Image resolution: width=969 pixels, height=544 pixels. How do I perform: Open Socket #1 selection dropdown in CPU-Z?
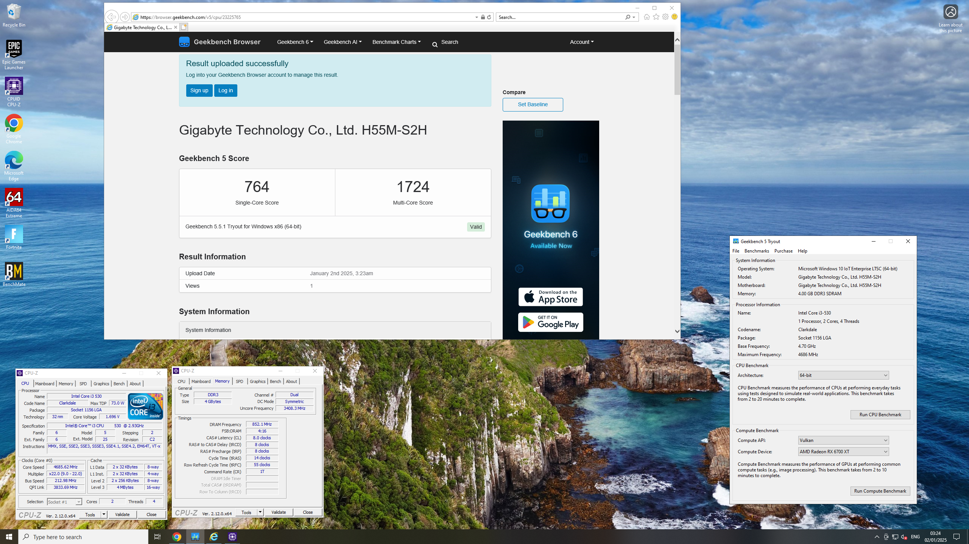point(64,502)
